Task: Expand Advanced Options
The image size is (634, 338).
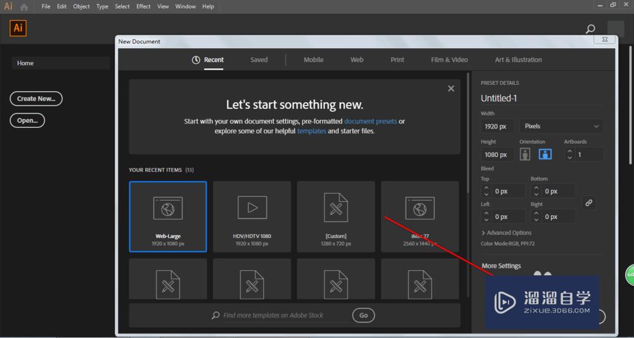Action: [506, 232]
